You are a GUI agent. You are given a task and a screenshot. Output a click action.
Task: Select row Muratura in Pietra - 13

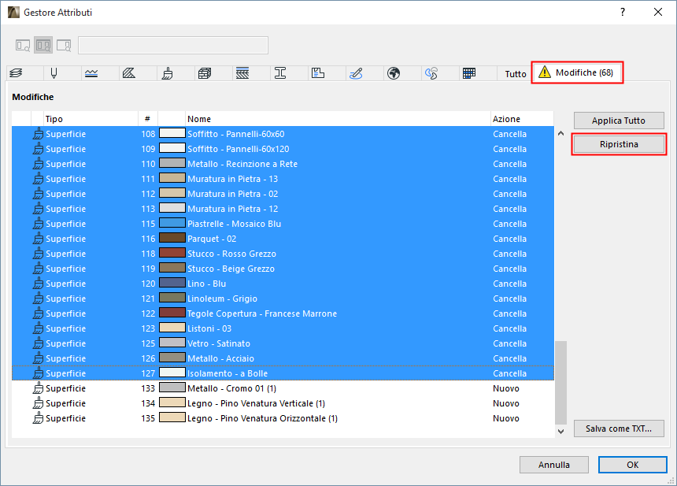point(283,179)
